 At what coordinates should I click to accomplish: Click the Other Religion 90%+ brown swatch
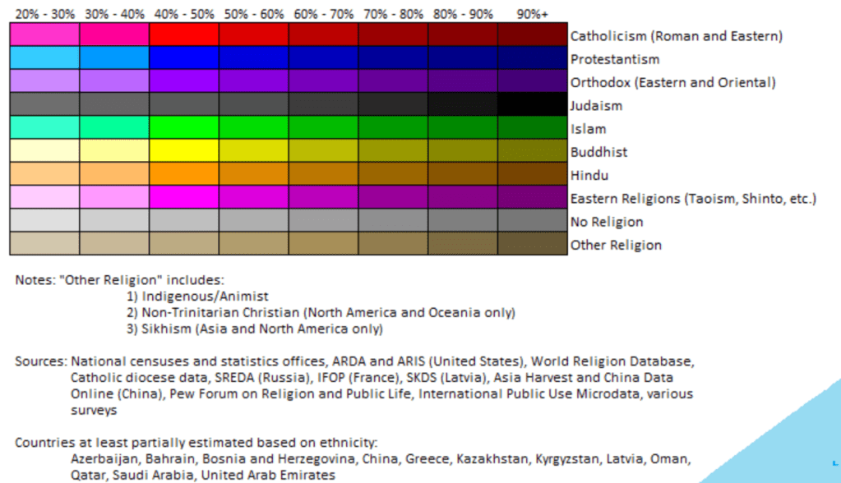(x=533, y=244)
